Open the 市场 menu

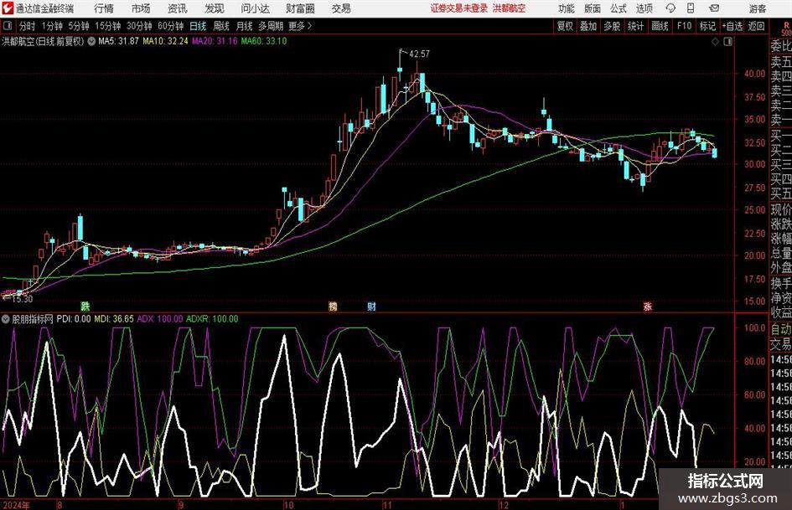[141, 8]
